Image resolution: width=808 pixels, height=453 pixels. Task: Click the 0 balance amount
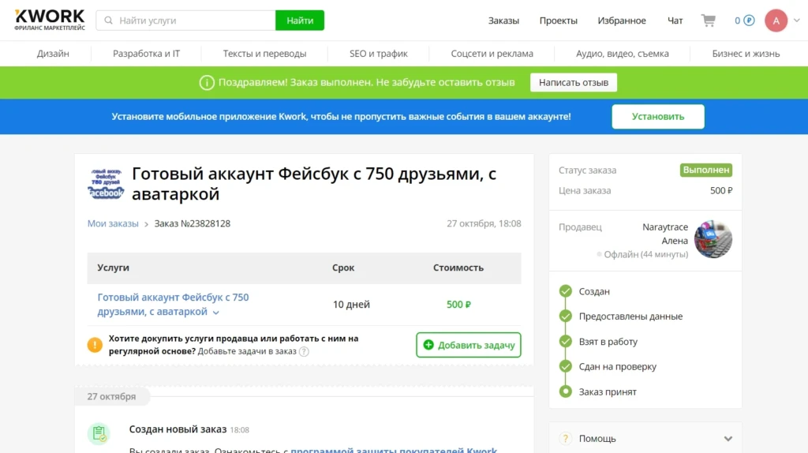738,21
